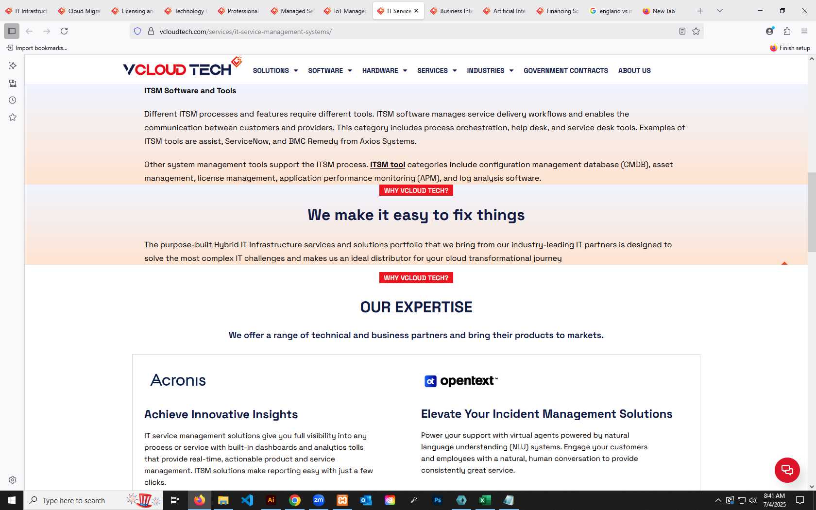Open Bookmarks star icon in sidebar
This screenshot has width=816, height=510.
coord(13,117)
